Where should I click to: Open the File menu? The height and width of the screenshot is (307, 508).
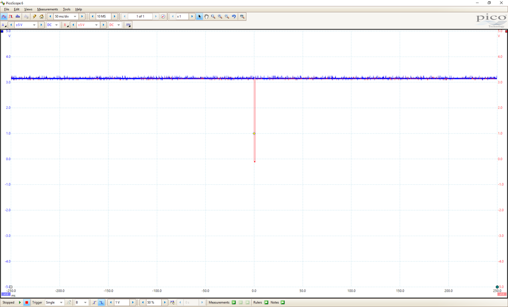click(x=7, y=9)
